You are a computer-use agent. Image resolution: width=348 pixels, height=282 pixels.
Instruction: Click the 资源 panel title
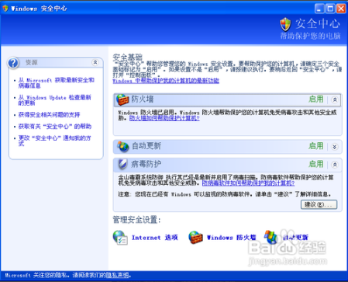[x=32, y=62]
